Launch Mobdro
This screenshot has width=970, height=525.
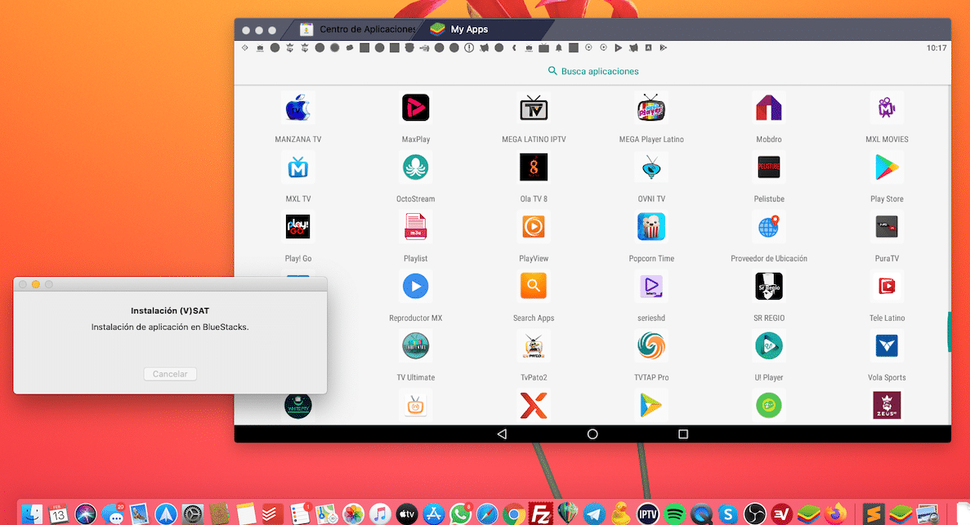[768, 107]
